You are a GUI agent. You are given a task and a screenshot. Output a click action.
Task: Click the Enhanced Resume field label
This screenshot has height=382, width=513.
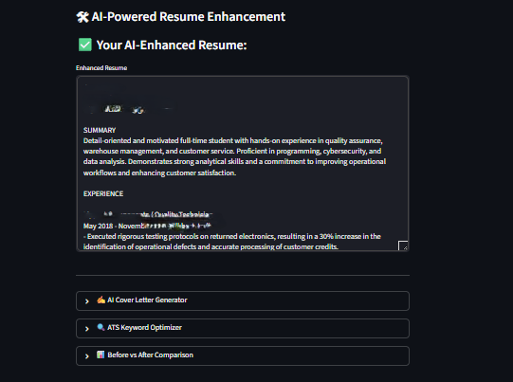pos(101,67)
